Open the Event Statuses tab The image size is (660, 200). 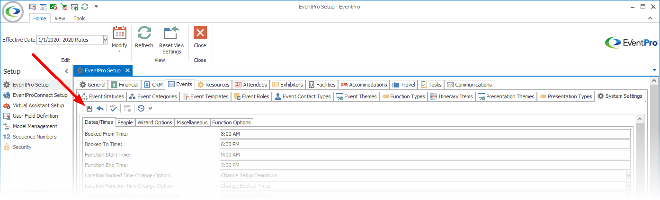click(102, 96)
